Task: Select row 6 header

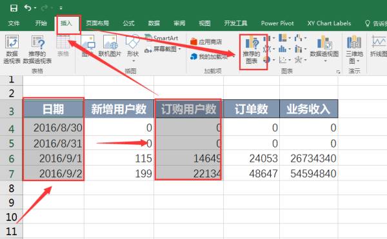Action: 12,158
